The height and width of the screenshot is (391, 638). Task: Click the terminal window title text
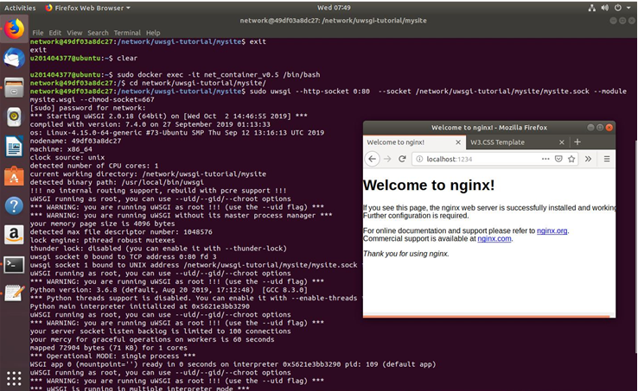[333, 21]
